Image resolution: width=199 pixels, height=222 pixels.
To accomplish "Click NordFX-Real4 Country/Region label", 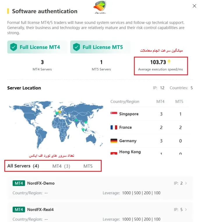I will 27,219.
